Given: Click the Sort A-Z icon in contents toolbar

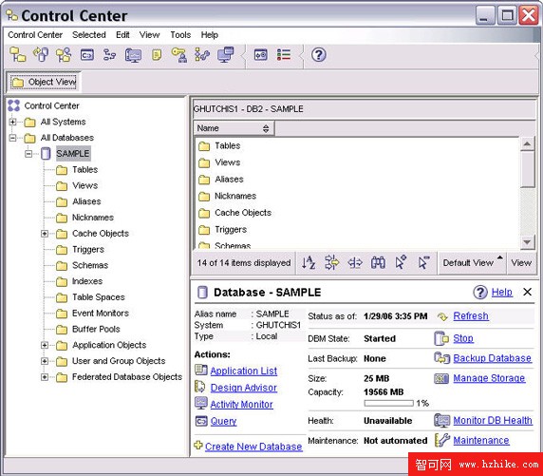Looking at the screenshot, I should 309,263.
